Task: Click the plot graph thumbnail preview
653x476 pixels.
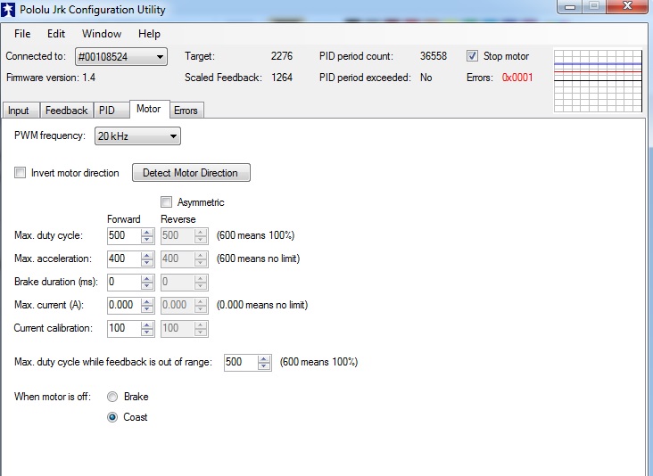Action: (x=599, y=80)
